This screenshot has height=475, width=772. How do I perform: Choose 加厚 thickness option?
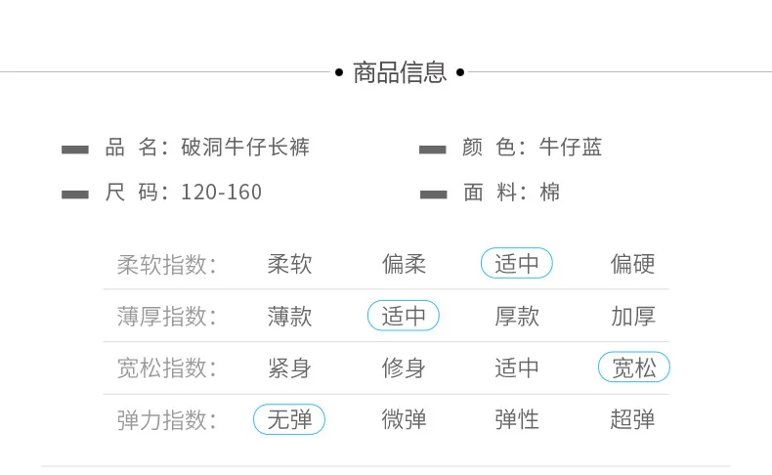point(633,316)
